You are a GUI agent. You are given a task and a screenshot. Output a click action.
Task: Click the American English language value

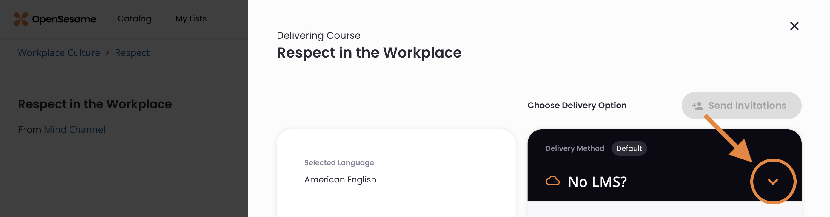click(x=340, y=179)
